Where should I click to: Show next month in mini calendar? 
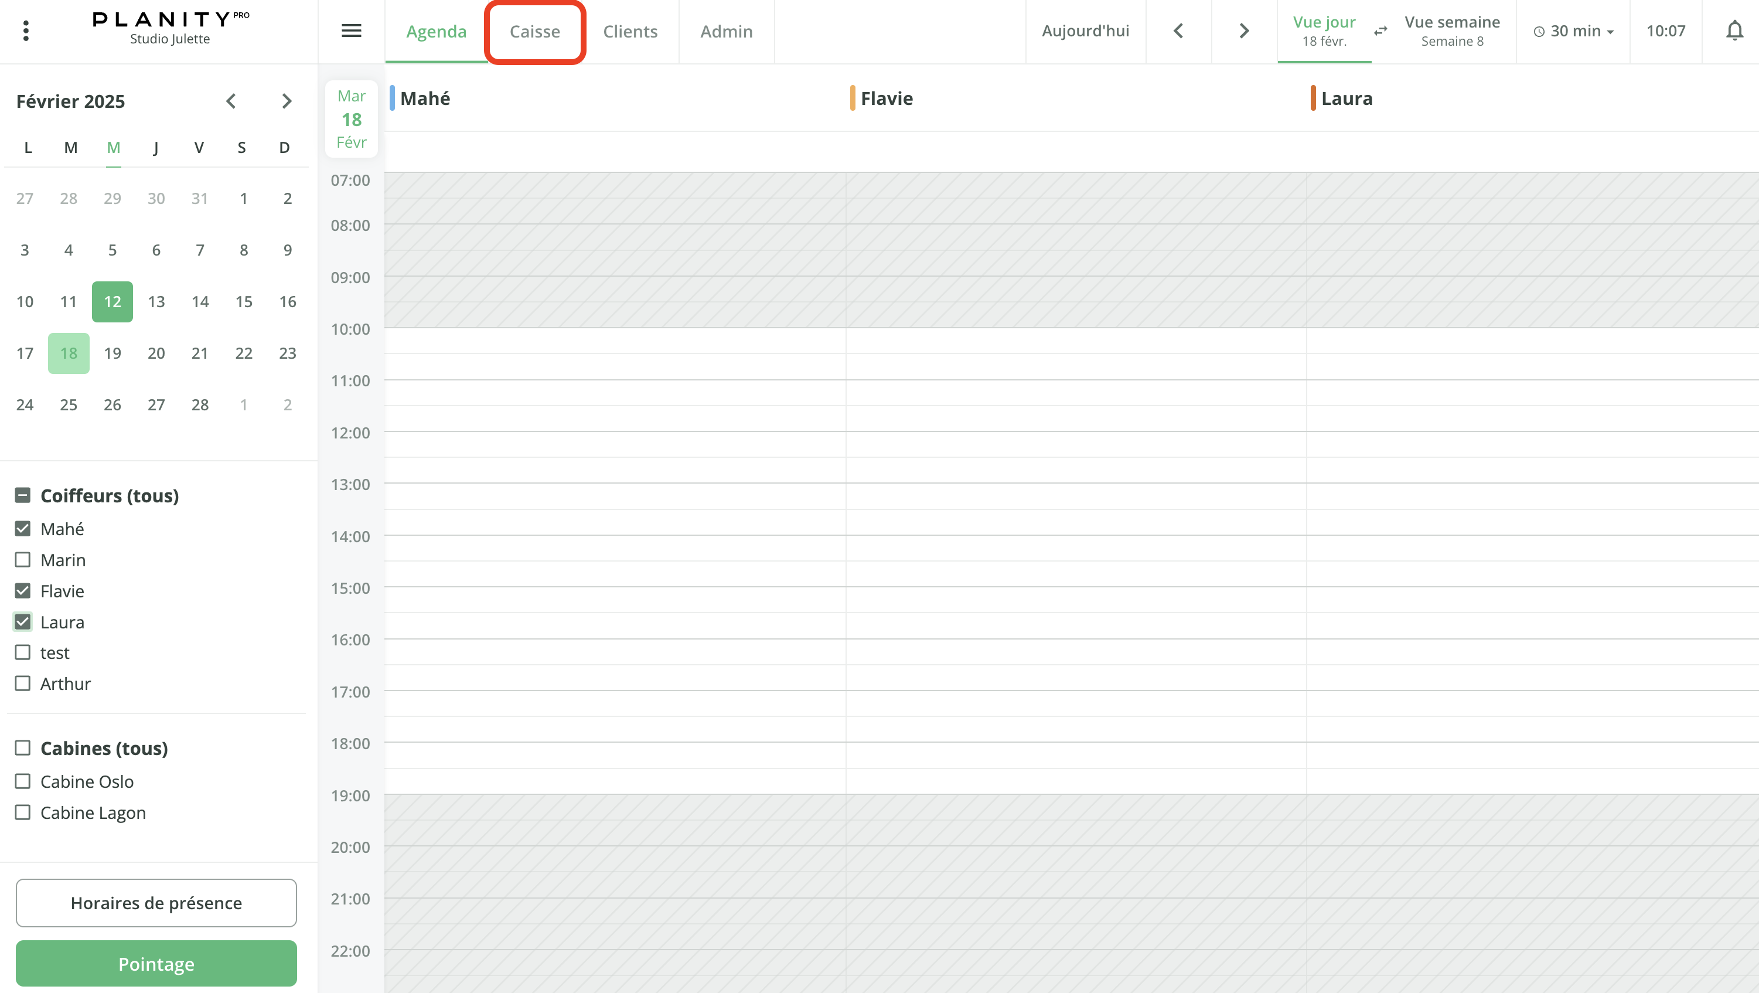pyautogui.click(x=287, y=101)
